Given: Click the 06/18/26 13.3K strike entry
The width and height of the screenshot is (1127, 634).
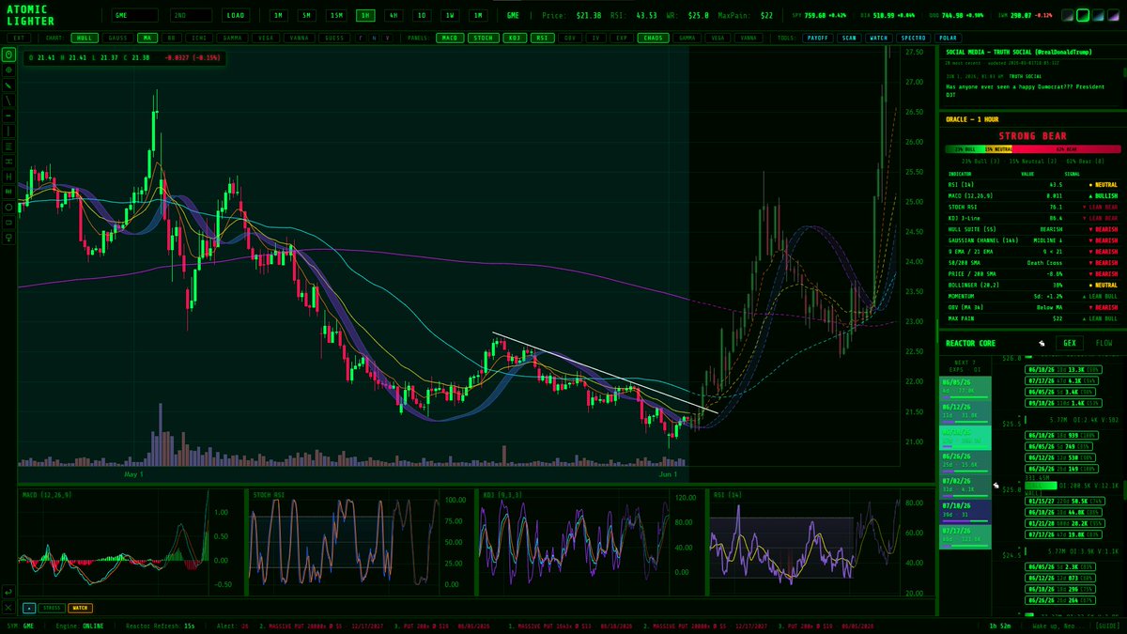Looking at the screenshot, I should click(x=1063, y=370).
